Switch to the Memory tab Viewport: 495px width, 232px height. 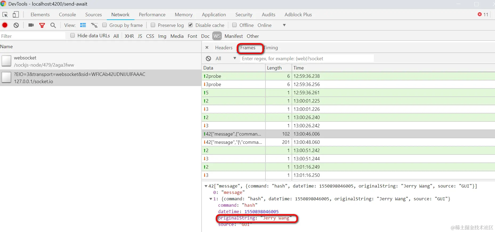(184, 15)
